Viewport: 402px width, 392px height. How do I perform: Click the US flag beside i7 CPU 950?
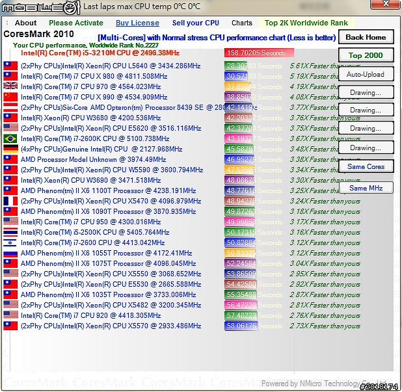(10, 222)
